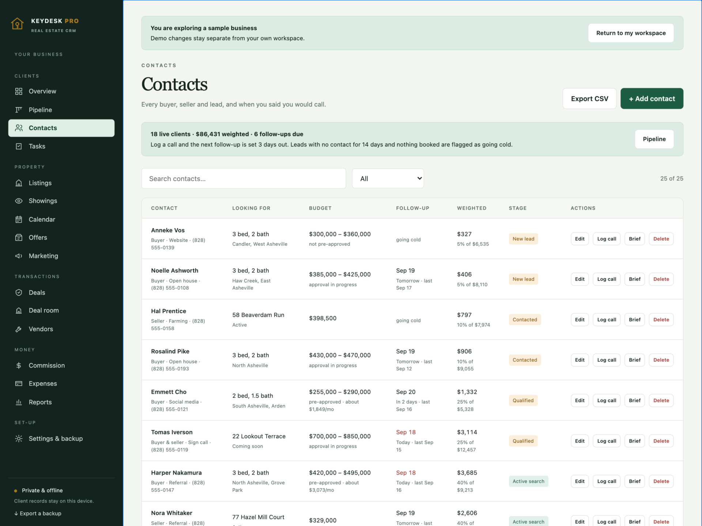Image resolution: width=702 pixels, height=526 pixels.
Task: Edit the Anneke Vos contact
Action: [x=580, y=239]
